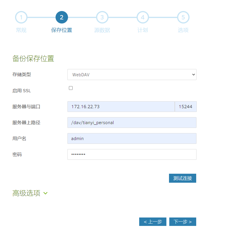The width and height of the screenshot is (237, 232).
Task: Switch to the 源数据 step label
Action: (x=102, y=30)
